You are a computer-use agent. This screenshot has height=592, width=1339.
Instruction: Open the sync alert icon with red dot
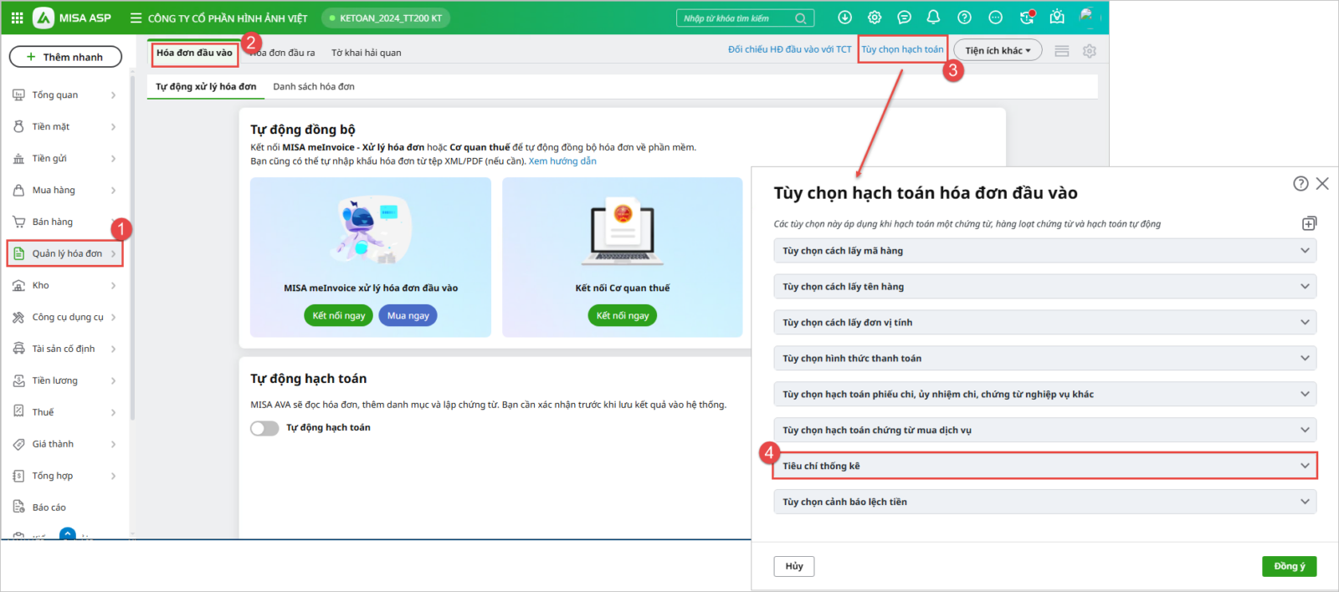point(1027,18)
